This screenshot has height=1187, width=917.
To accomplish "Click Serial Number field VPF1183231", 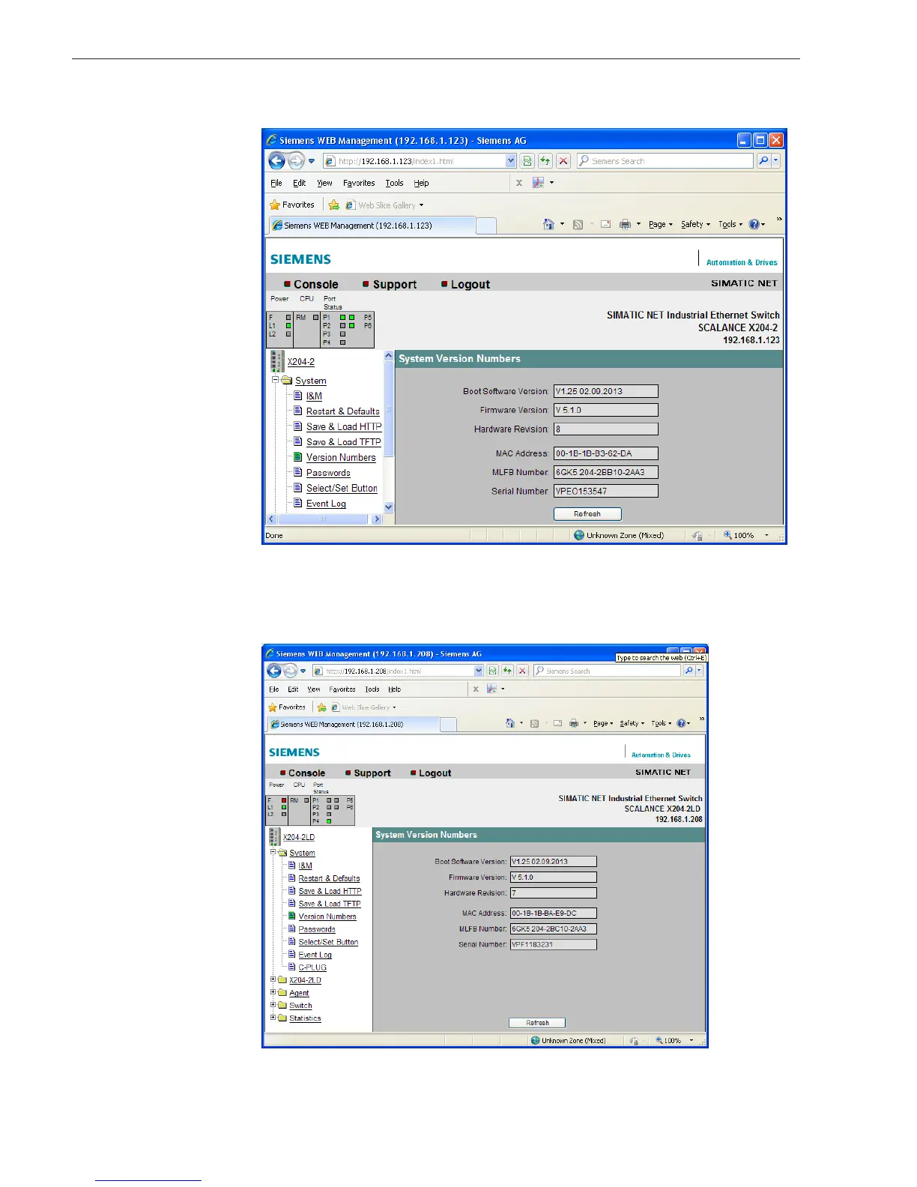I will click(x=553, y=944).
